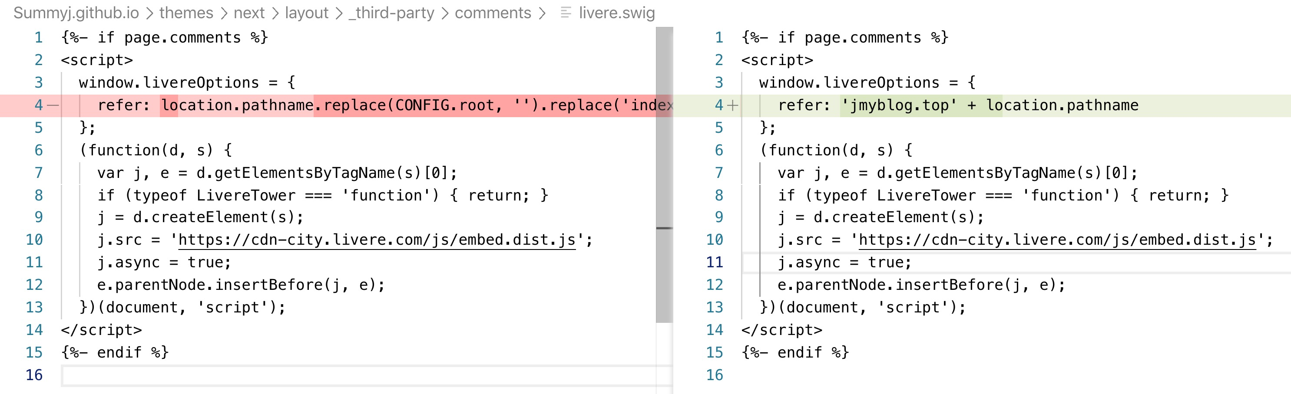Open the layout breadcrumb folder

tap(307, 13)
